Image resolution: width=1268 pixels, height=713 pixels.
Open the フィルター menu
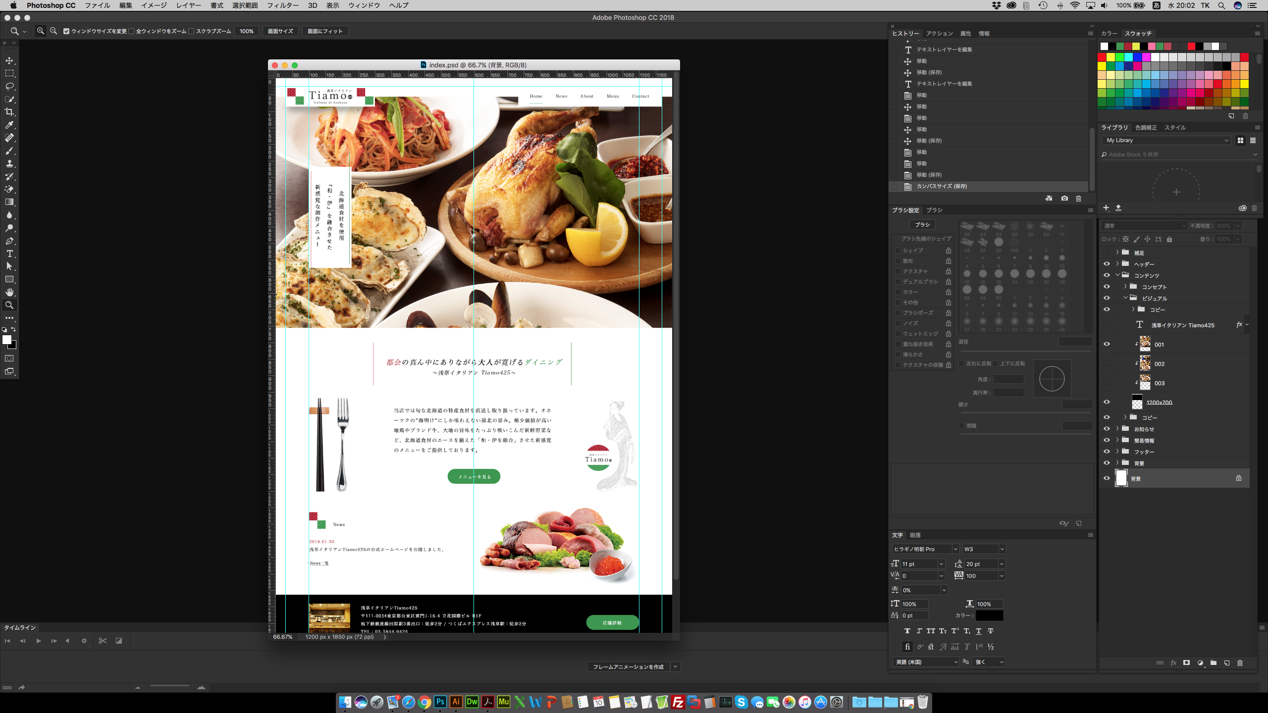point(282,5)
